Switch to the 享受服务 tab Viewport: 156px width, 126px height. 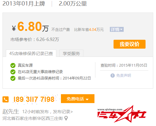tap(71, 53)
